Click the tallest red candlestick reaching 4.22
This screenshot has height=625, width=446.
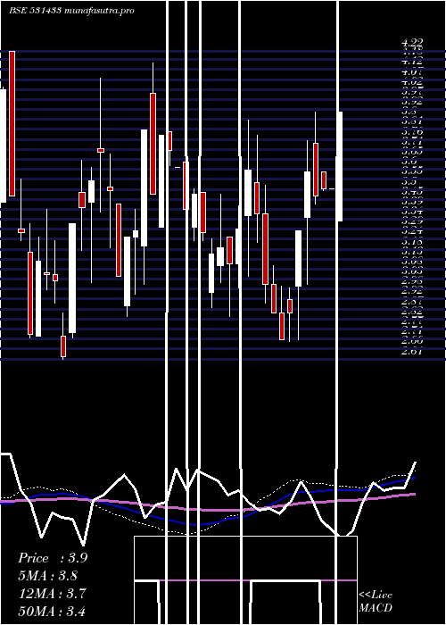pos(12,123)
